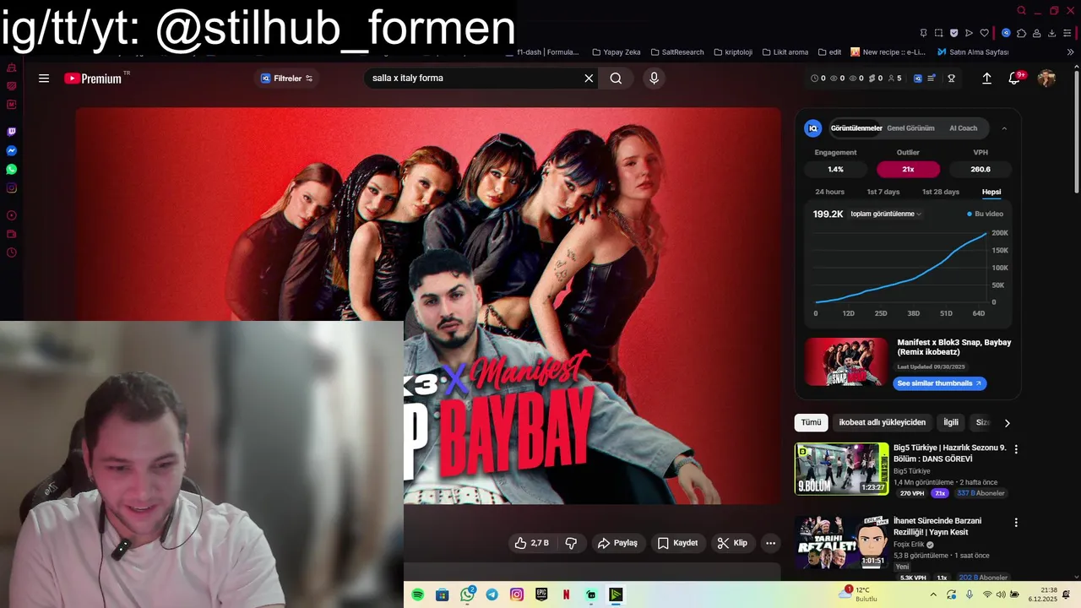This screenshot has width=1081, height=608.
Task: Open Telegram from the taskbar
Action: pyautogui.click(x=492, y=594)
